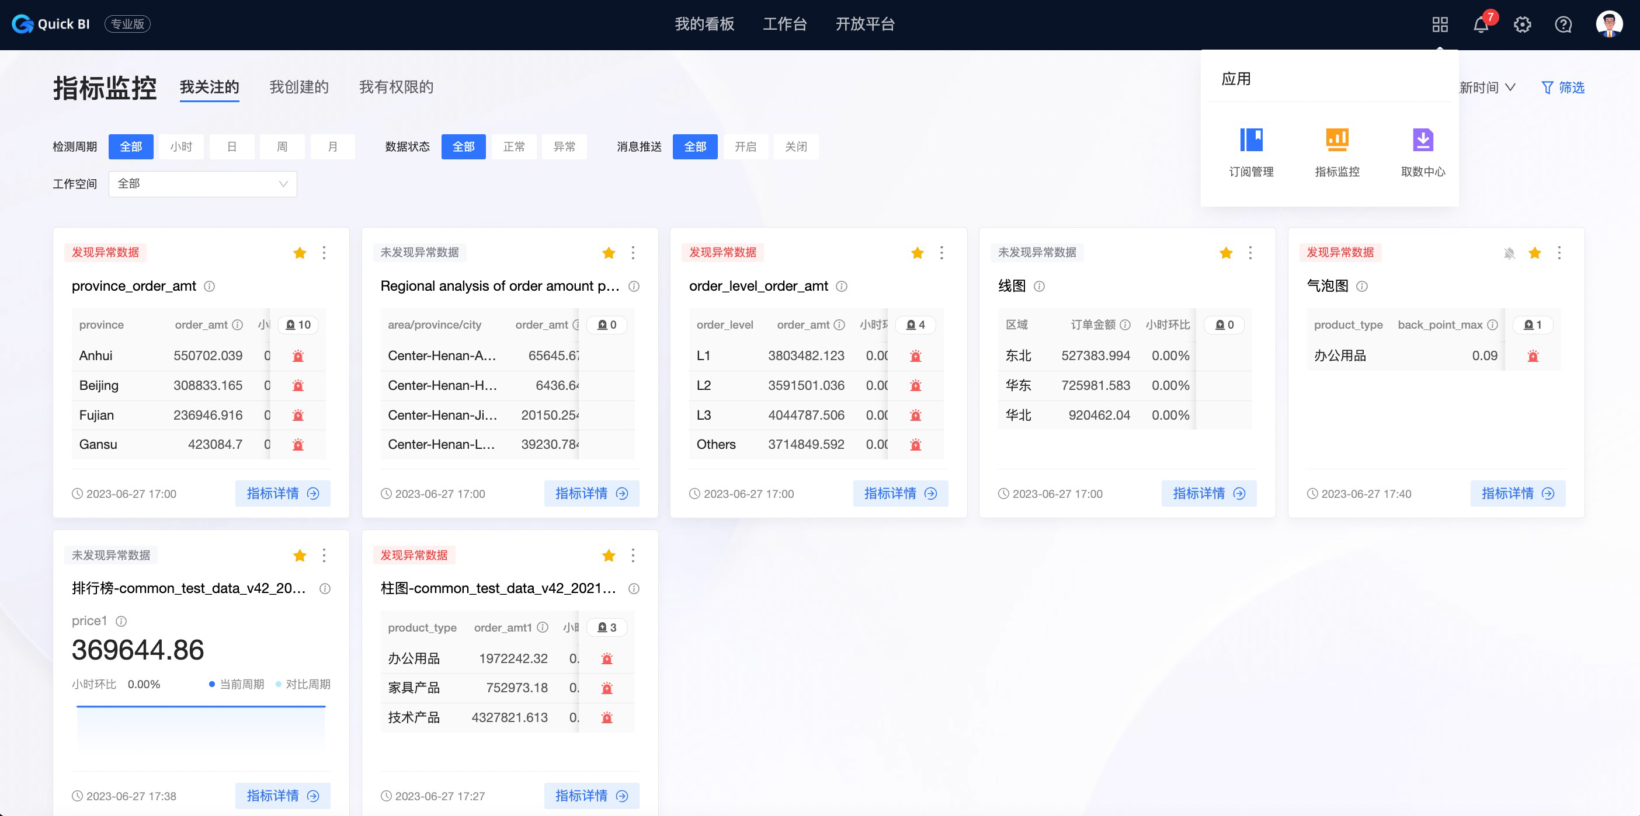Click the 369644.86 price1 value
Viewport: 1640px width, 816px height.
tap(137, 650)
